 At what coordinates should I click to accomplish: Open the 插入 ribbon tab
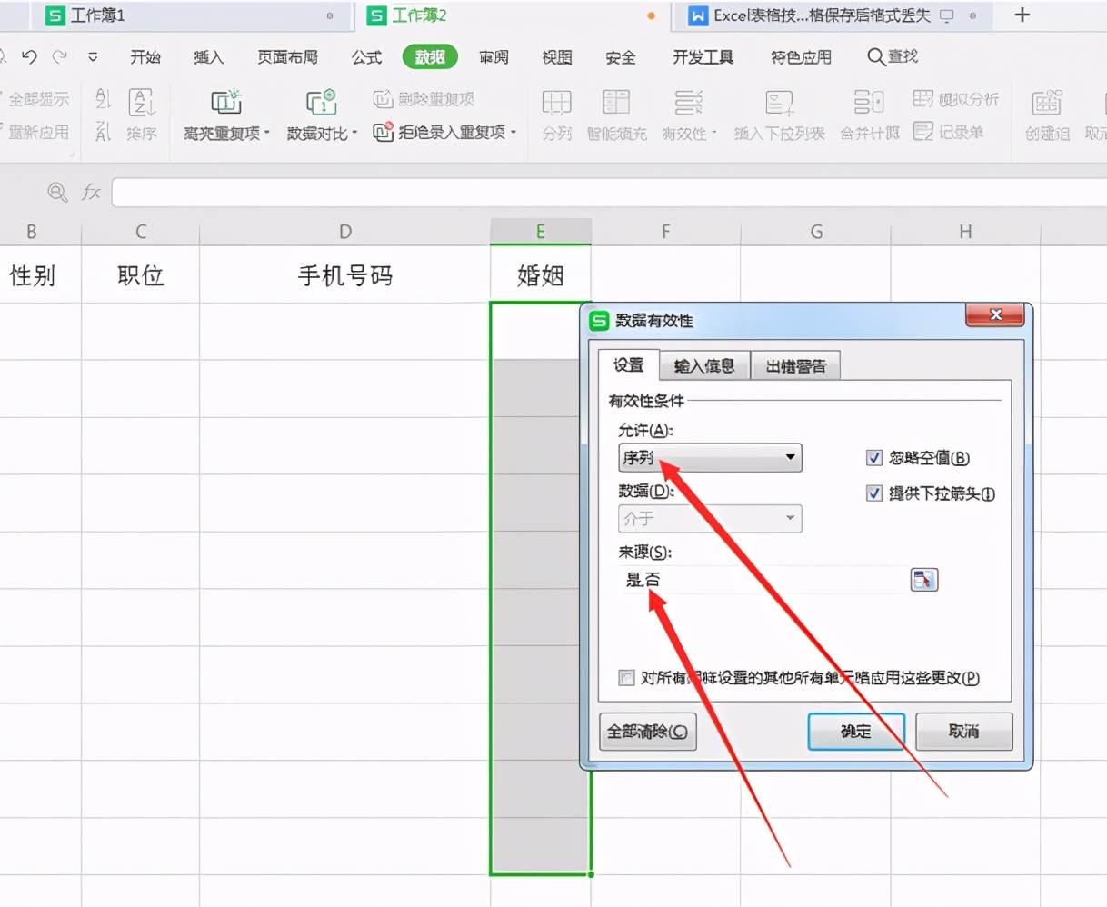[x=209, y=57]
